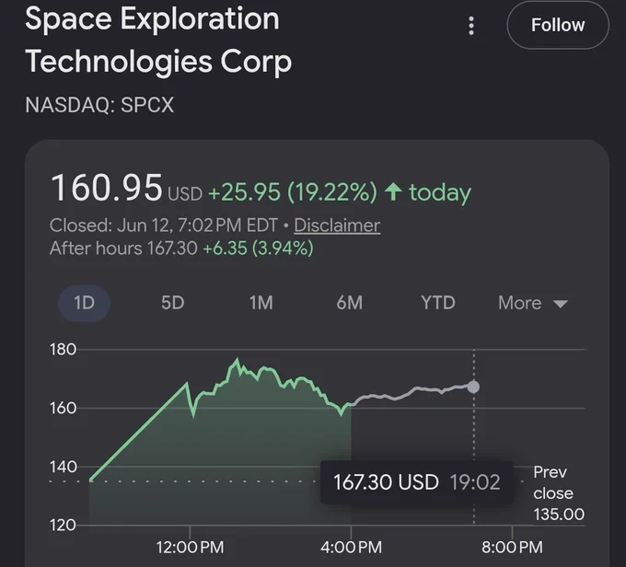Select the 6M time range

coord(349,303)
